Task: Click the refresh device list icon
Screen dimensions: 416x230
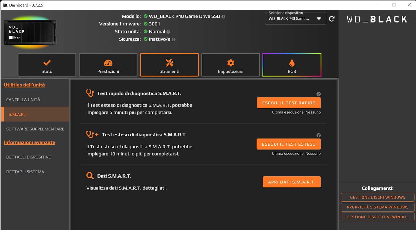Action: tap(332, 19)
